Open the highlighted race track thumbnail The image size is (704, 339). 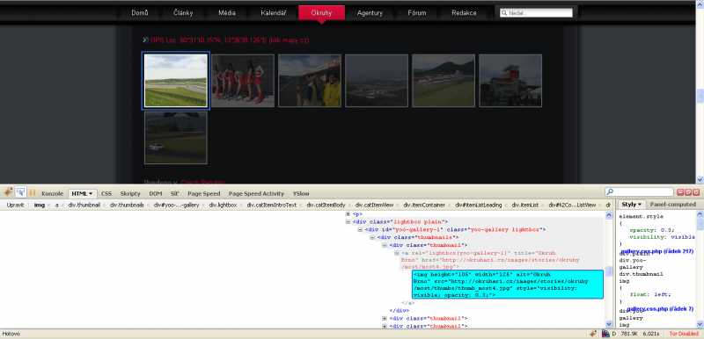[175, 80]
